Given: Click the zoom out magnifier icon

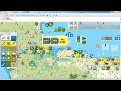Looking at the screenshot, I should click(x=53, y=15).
